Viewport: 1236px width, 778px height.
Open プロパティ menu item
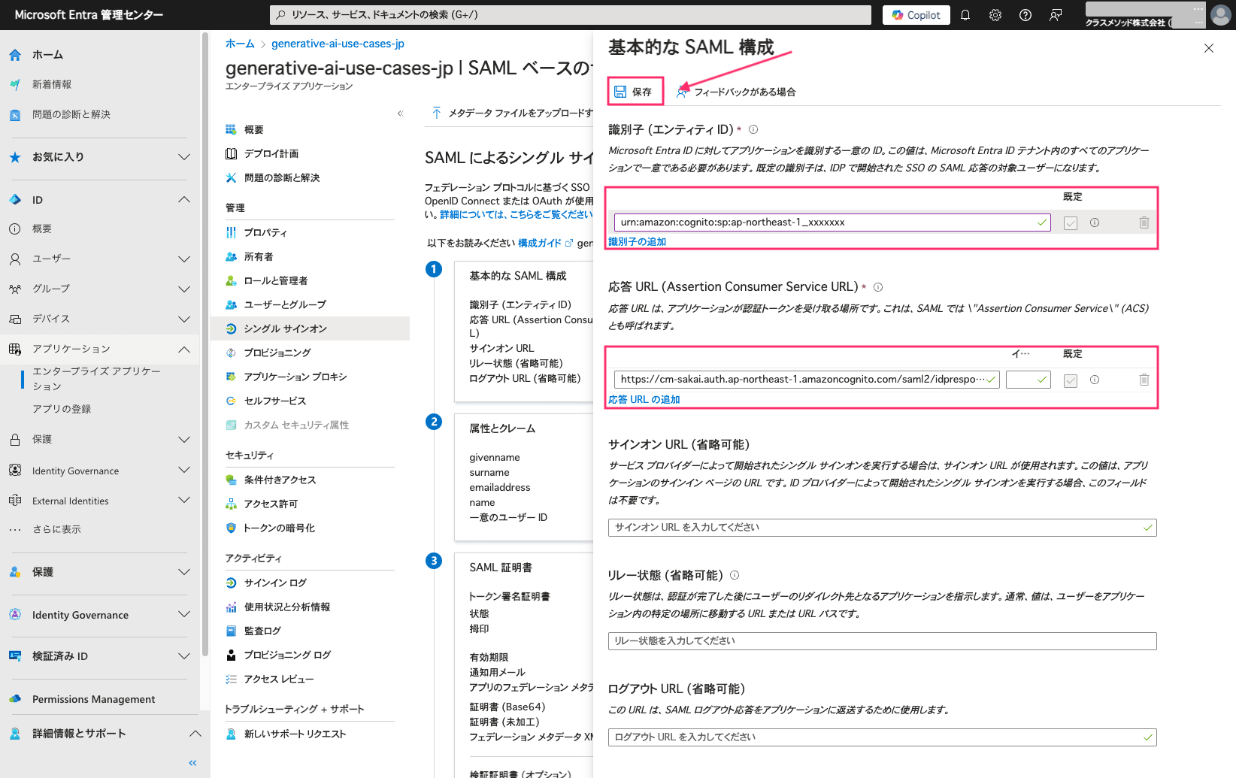(x=265, y=233)
